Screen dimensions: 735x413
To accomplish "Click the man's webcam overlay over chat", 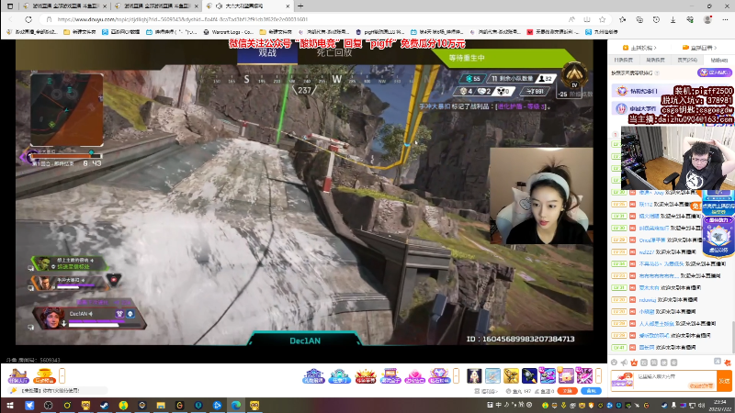I will [677, 157].
